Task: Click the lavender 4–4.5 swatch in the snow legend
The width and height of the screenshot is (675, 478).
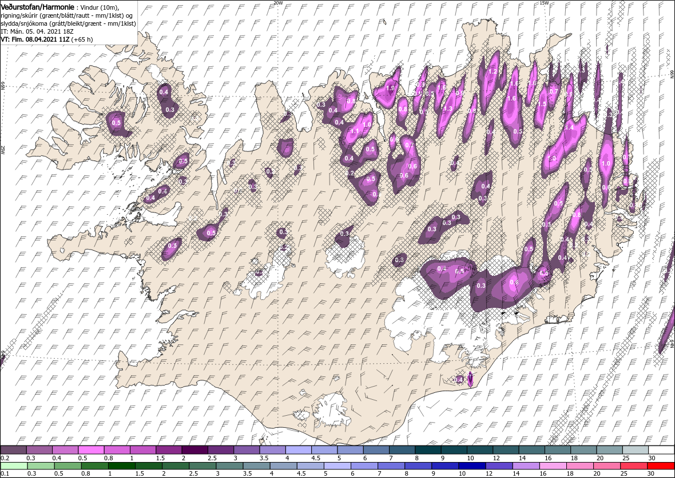Action: click(299, 450)
